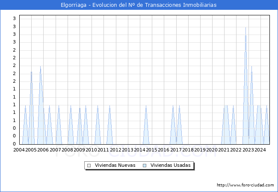Click the 2013 x-axis label
Screen dimensions: 278x192
(127, 150)
